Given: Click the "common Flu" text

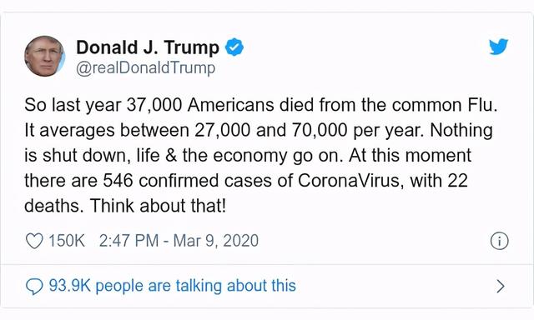Looking at the screenshot, I should point(445,105).
